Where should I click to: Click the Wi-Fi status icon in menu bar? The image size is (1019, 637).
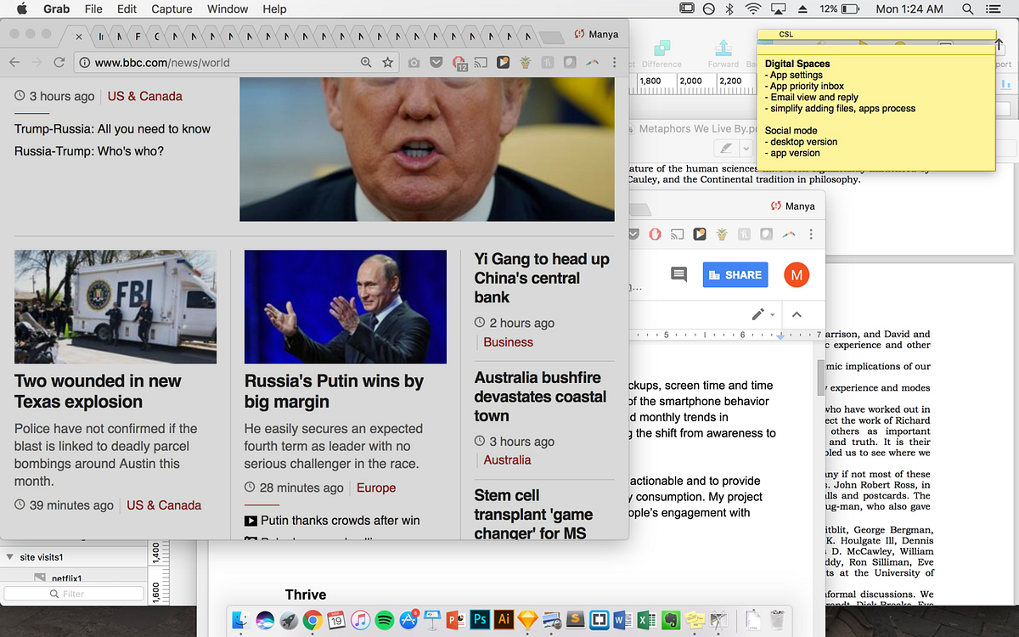click(752, 9)
